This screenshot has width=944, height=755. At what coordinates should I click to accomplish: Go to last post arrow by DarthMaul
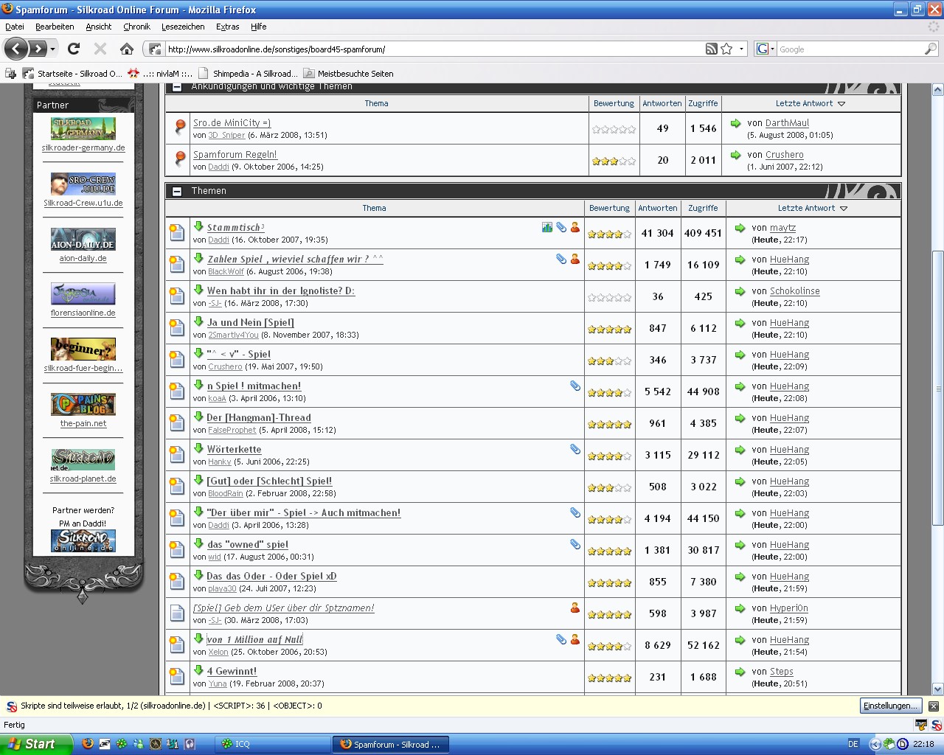[x=735, y=123]
